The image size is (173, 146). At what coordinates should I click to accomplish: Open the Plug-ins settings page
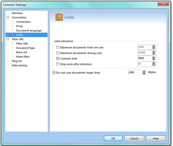click(17, 61)
